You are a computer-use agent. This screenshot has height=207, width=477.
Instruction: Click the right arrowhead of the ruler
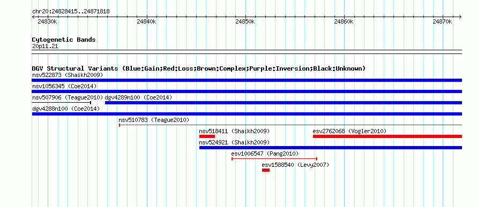[x=460, y=17]
